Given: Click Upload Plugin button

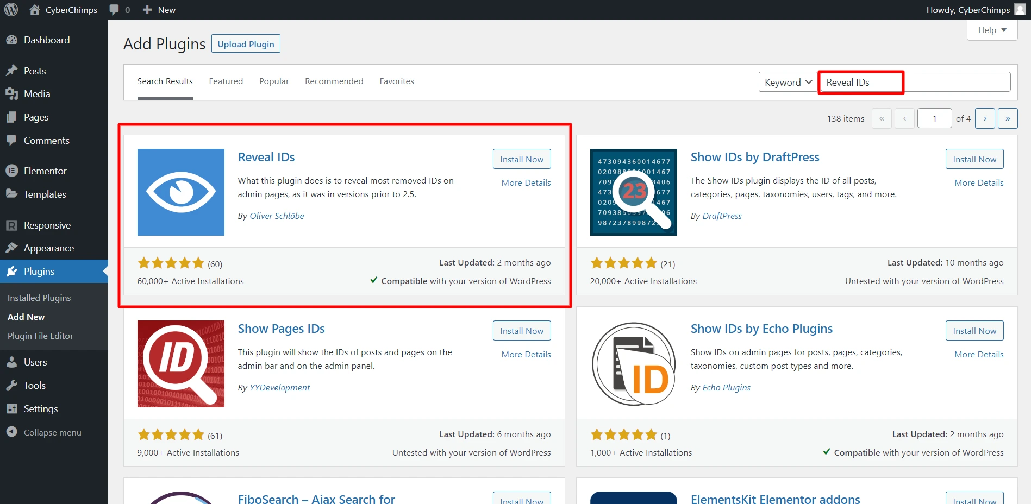Looking at the screenshot, I should (x=246, y=44).
